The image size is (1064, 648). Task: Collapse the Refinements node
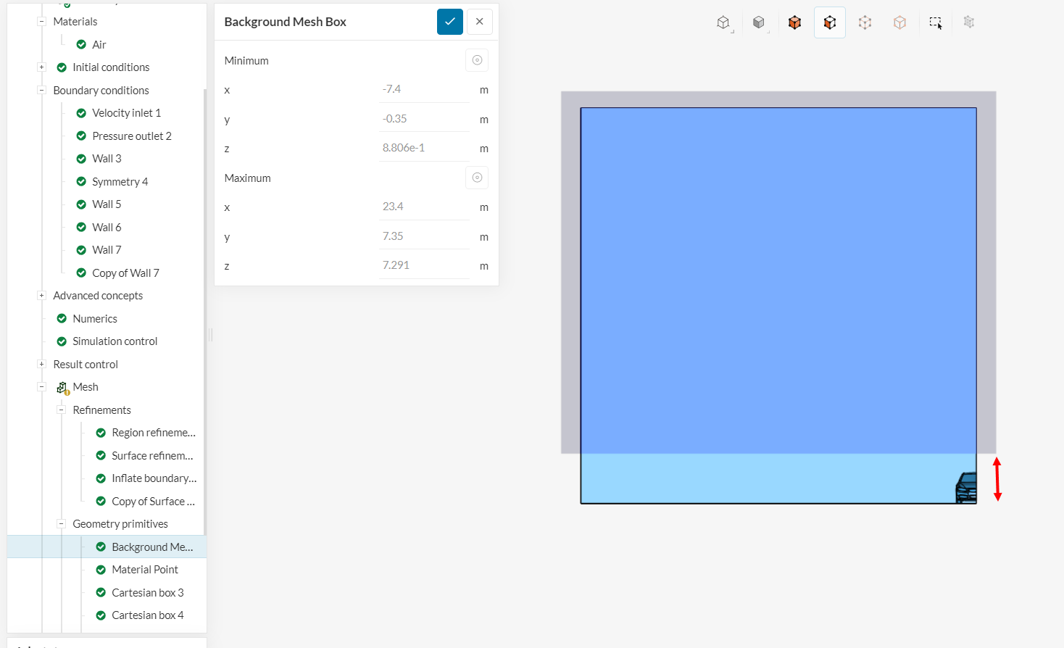pos(61,410)
